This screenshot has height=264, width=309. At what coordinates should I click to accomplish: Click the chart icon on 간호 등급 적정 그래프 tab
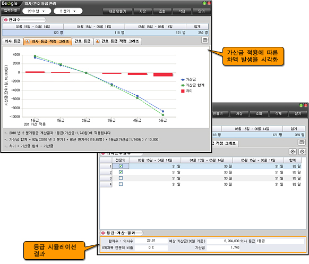(97, 42)
